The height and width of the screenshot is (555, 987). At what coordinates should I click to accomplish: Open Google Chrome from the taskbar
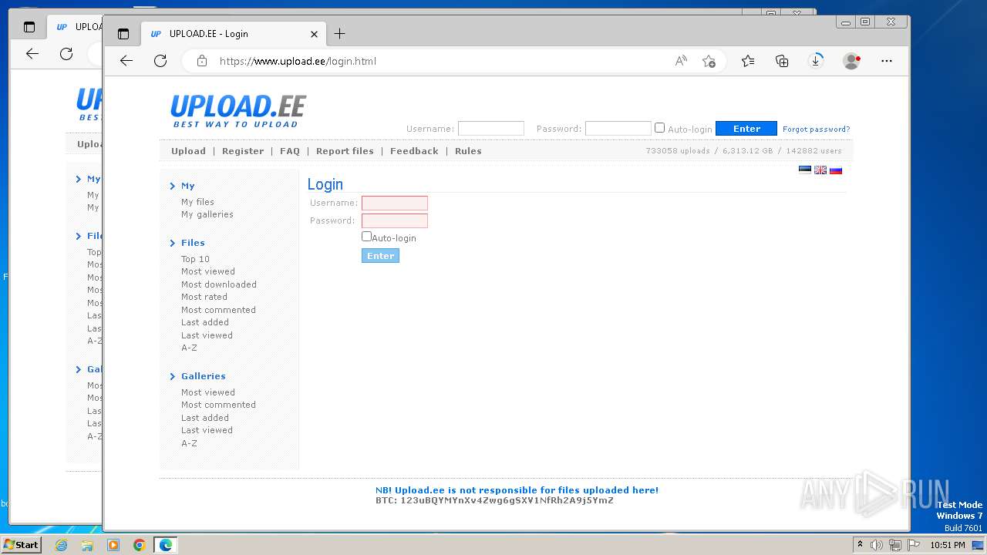tap(140, 545)
